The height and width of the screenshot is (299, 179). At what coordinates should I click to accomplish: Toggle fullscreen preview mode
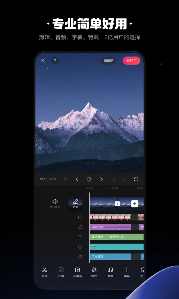click(136, 179)
